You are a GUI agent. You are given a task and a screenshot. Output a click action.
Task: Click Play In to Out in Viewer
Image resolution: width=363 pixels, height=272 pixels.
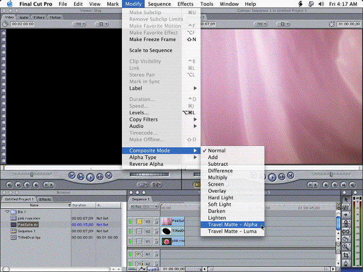pyautogui.click(x=81, y=177)
